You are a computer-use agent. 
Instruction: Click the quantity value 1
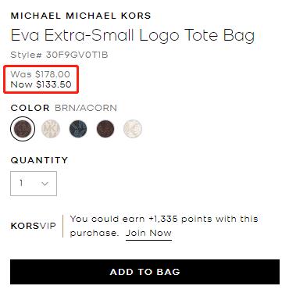click(x=21, y=183)
